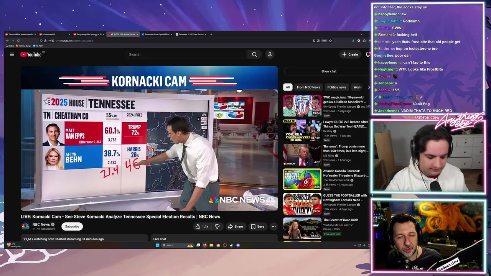Switch to the r/LivestreamFail browser tab
491x276 pixels.
pyautogui.click(x=54, y=34)
